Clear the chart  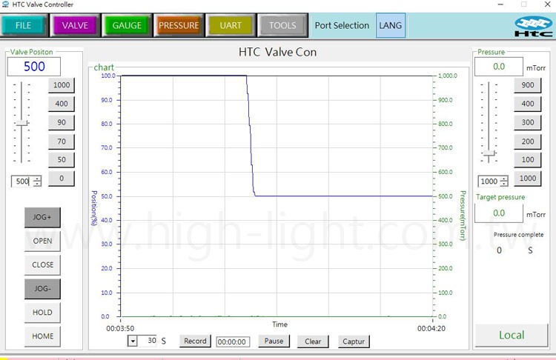[x=313, y=341]
